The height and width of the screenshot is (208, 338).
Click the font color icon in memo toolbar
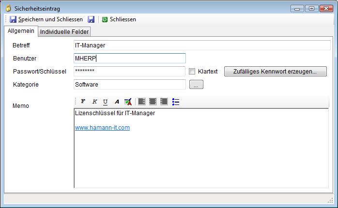tap(128, 102)
